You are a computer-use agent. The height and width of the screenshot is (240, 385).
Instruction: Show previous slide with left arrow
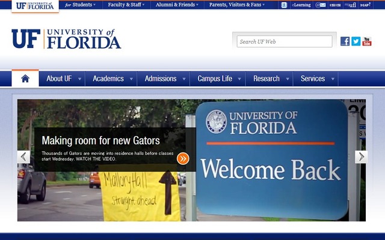(x=23, y=157)
